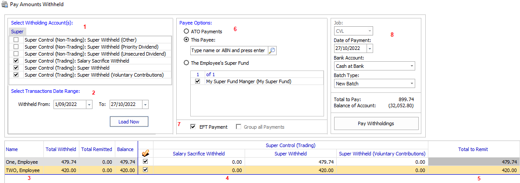Click the payee search magnifier icon
Image resolution: width=520 pixels, height=183 pixels.
click(x=272, y=51)
